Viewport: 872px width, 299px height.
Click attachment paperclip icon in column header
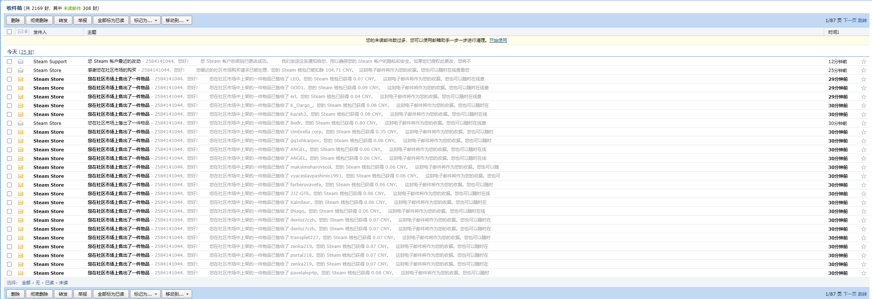tap(26, 32)
